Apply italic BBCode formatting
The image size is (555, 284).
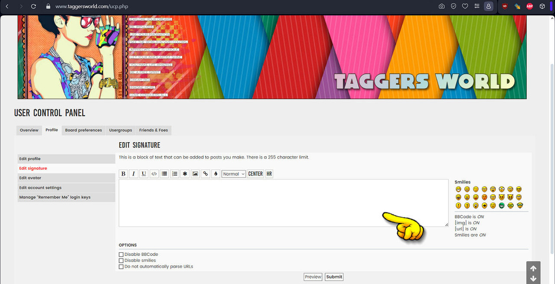[134, 174]
